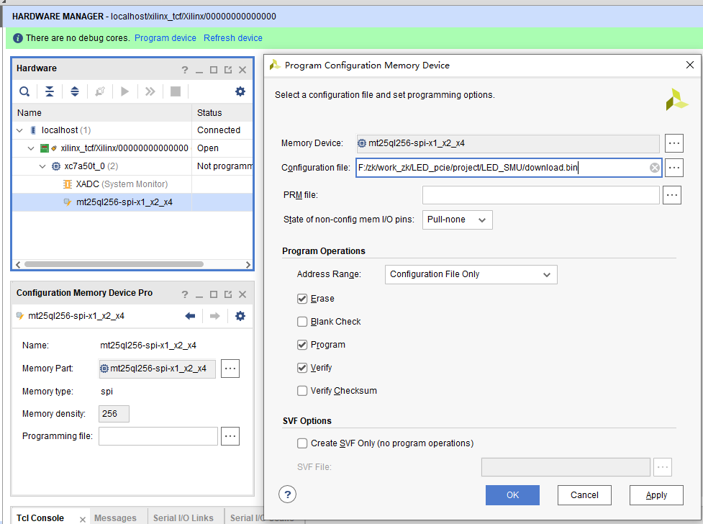Click the Memory density field
Image resolution: width=703 pixels, height=524 pixels.
tap(114, 414)
